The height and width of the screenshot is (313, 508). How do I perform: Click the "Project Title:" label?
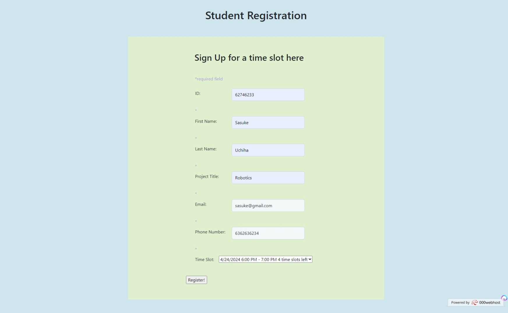[207, 177]
